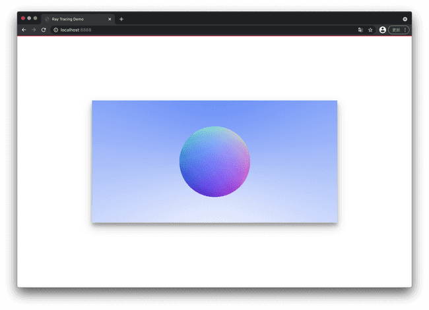Click the site information icon
This screenshot has height=310, width=429.
(x=55, y=30)
